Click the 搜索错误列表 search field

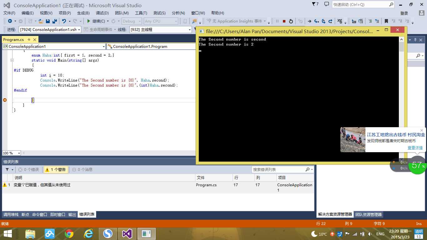[x=278, y=169]
